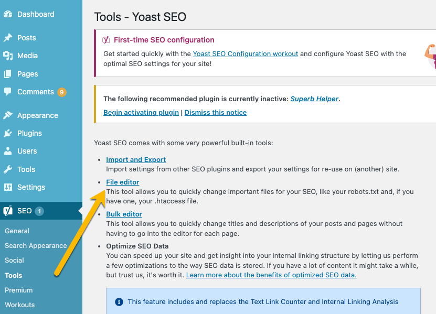This screenshot has height=314, width=436.
Task: Click Begin activating plugin
Action: [x=141, y=112]
